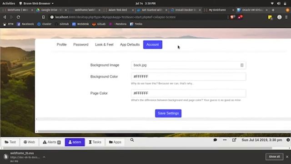Switch to the My Webframe browser tab
291x164 pixels.
point(219,10)
